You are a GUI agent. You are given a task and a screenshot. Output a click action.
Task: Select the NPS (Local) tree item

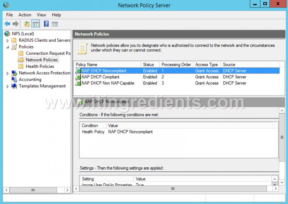23,34
